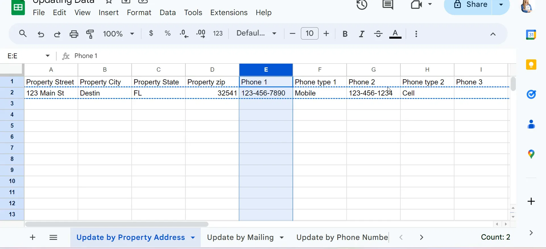Open more number formats 123 menu
This screenshot has width=546, height=249.
[x=218, y=34]
